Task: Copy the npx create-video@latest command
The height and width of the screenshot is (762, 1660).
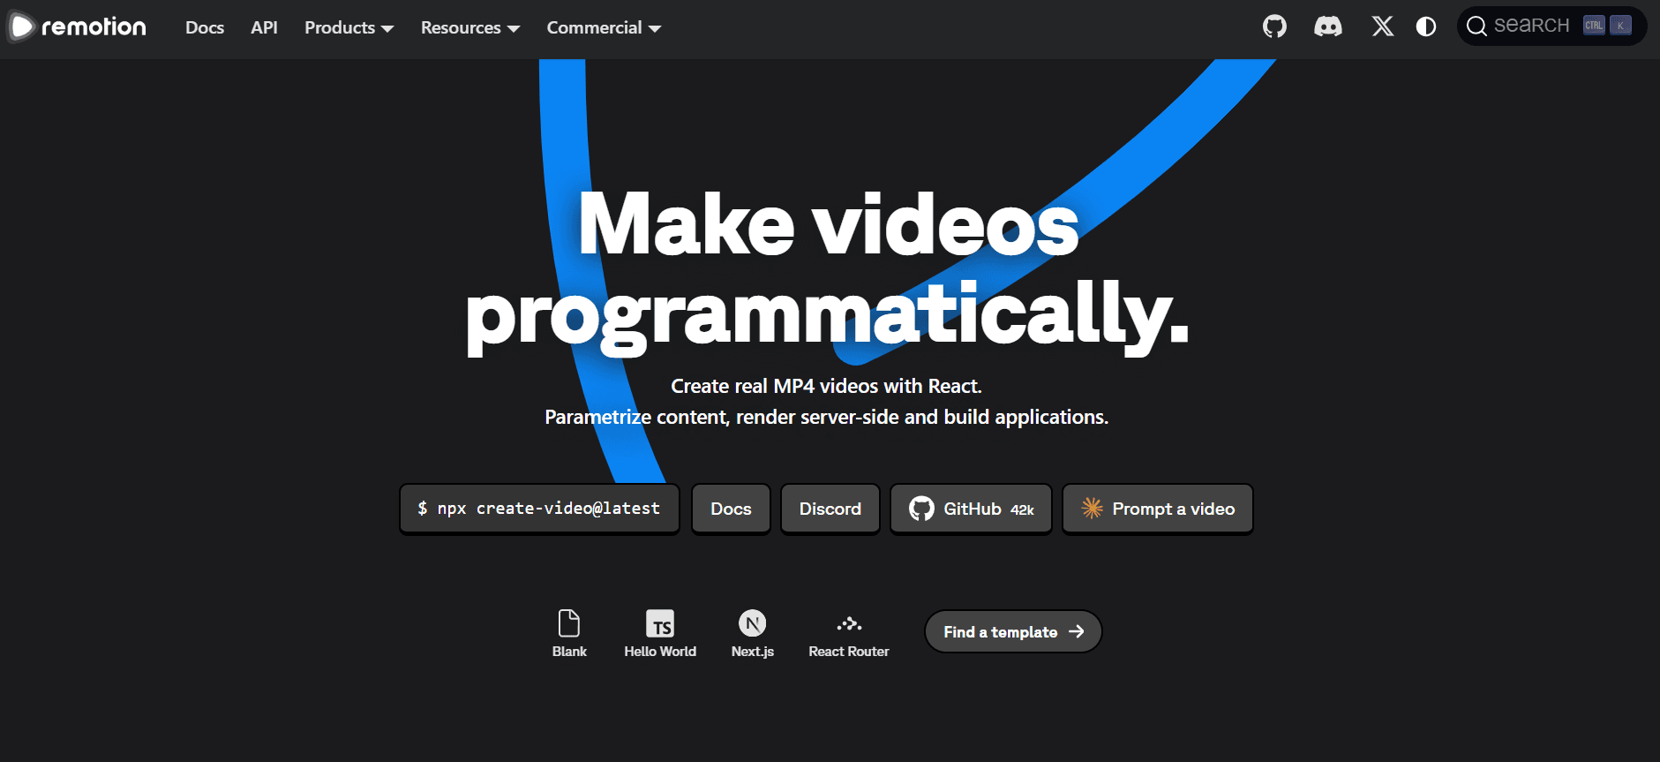Action: [539, 509]
